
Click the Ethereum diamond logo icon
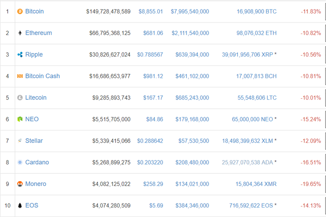coord(20,33)
